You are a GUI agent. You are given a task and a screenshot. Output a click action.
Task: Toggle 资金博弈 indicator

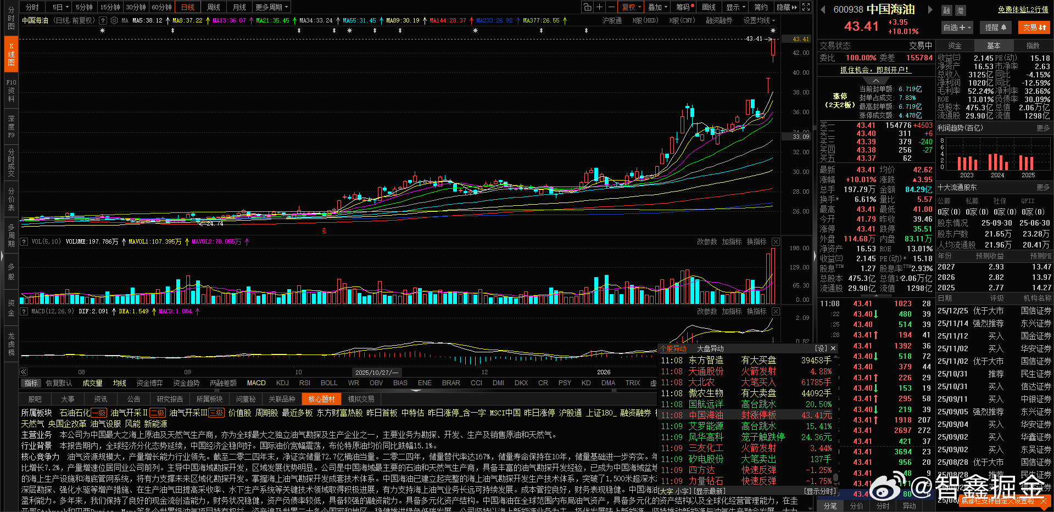[x=149, y=383]
